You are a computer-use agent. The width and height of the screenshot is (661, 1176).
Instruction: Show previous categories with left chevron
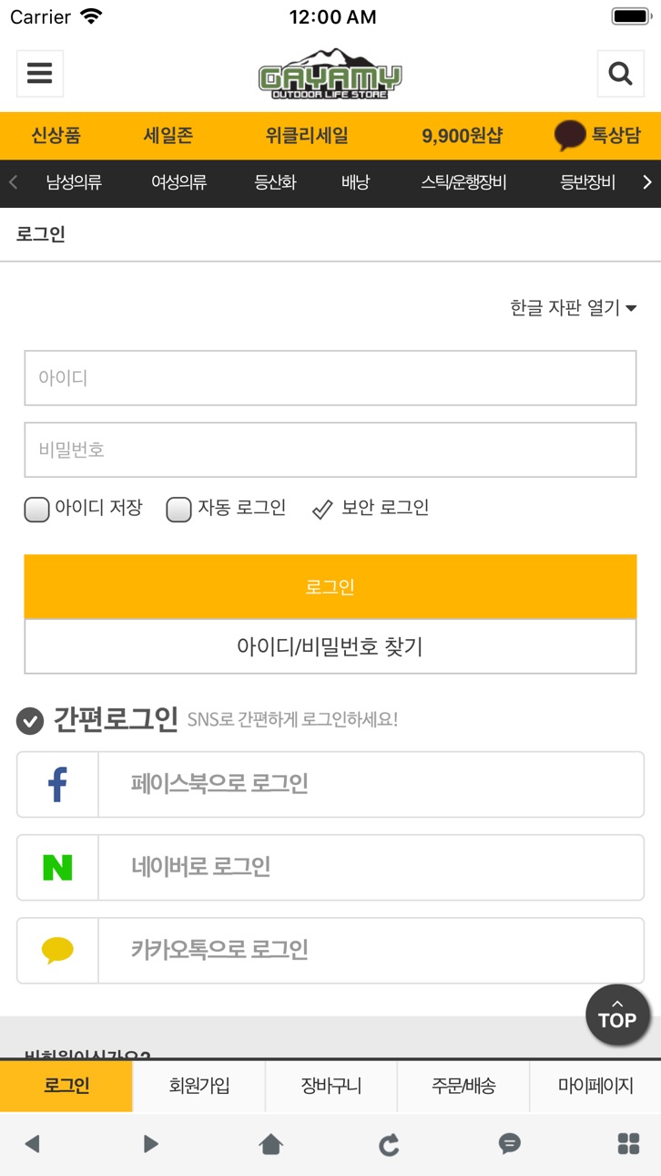[x=13, y=182]
